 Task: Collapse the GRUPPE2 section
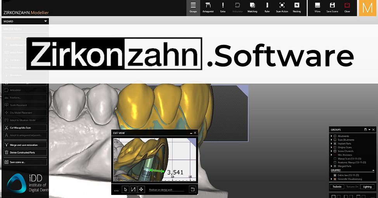(373, 170)
